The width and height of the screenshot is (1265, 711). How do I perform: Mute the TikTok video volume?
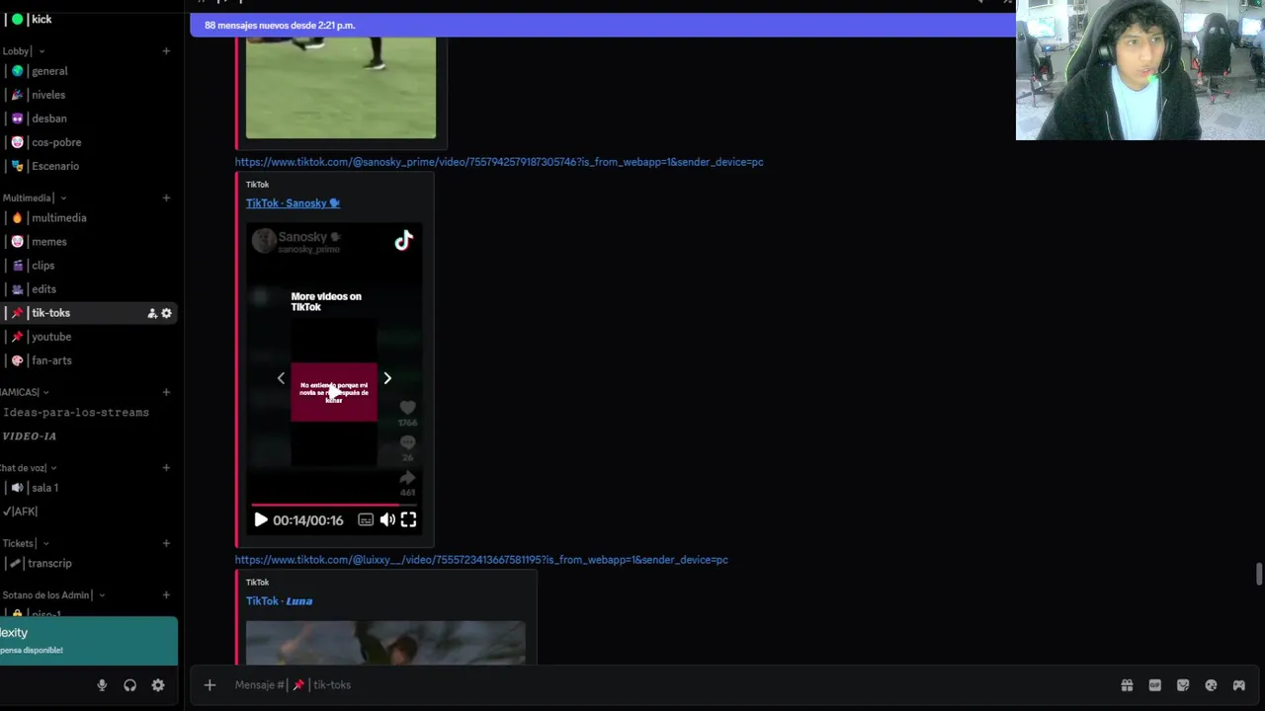387,520
